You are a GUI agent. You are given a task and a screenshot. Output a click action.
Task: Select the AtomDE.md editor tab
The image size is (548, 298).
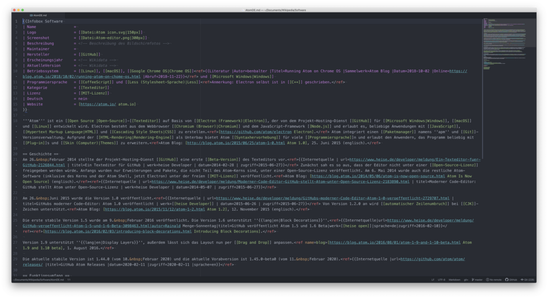[x=38, y=15]
